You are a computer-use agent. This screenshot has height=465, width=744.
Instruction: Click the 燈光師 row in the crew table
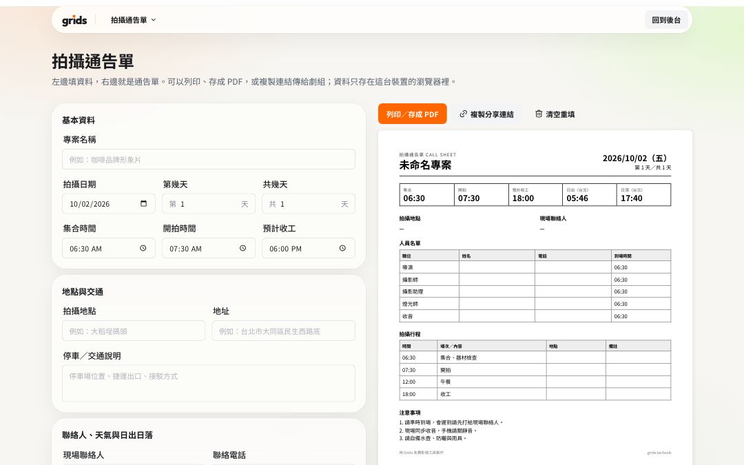click(x=535, y=304)
